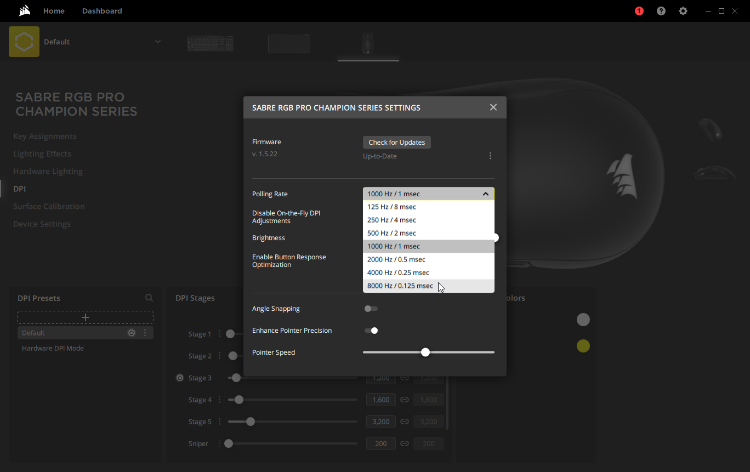Select 125 Hz / 8 msec option

429,207
